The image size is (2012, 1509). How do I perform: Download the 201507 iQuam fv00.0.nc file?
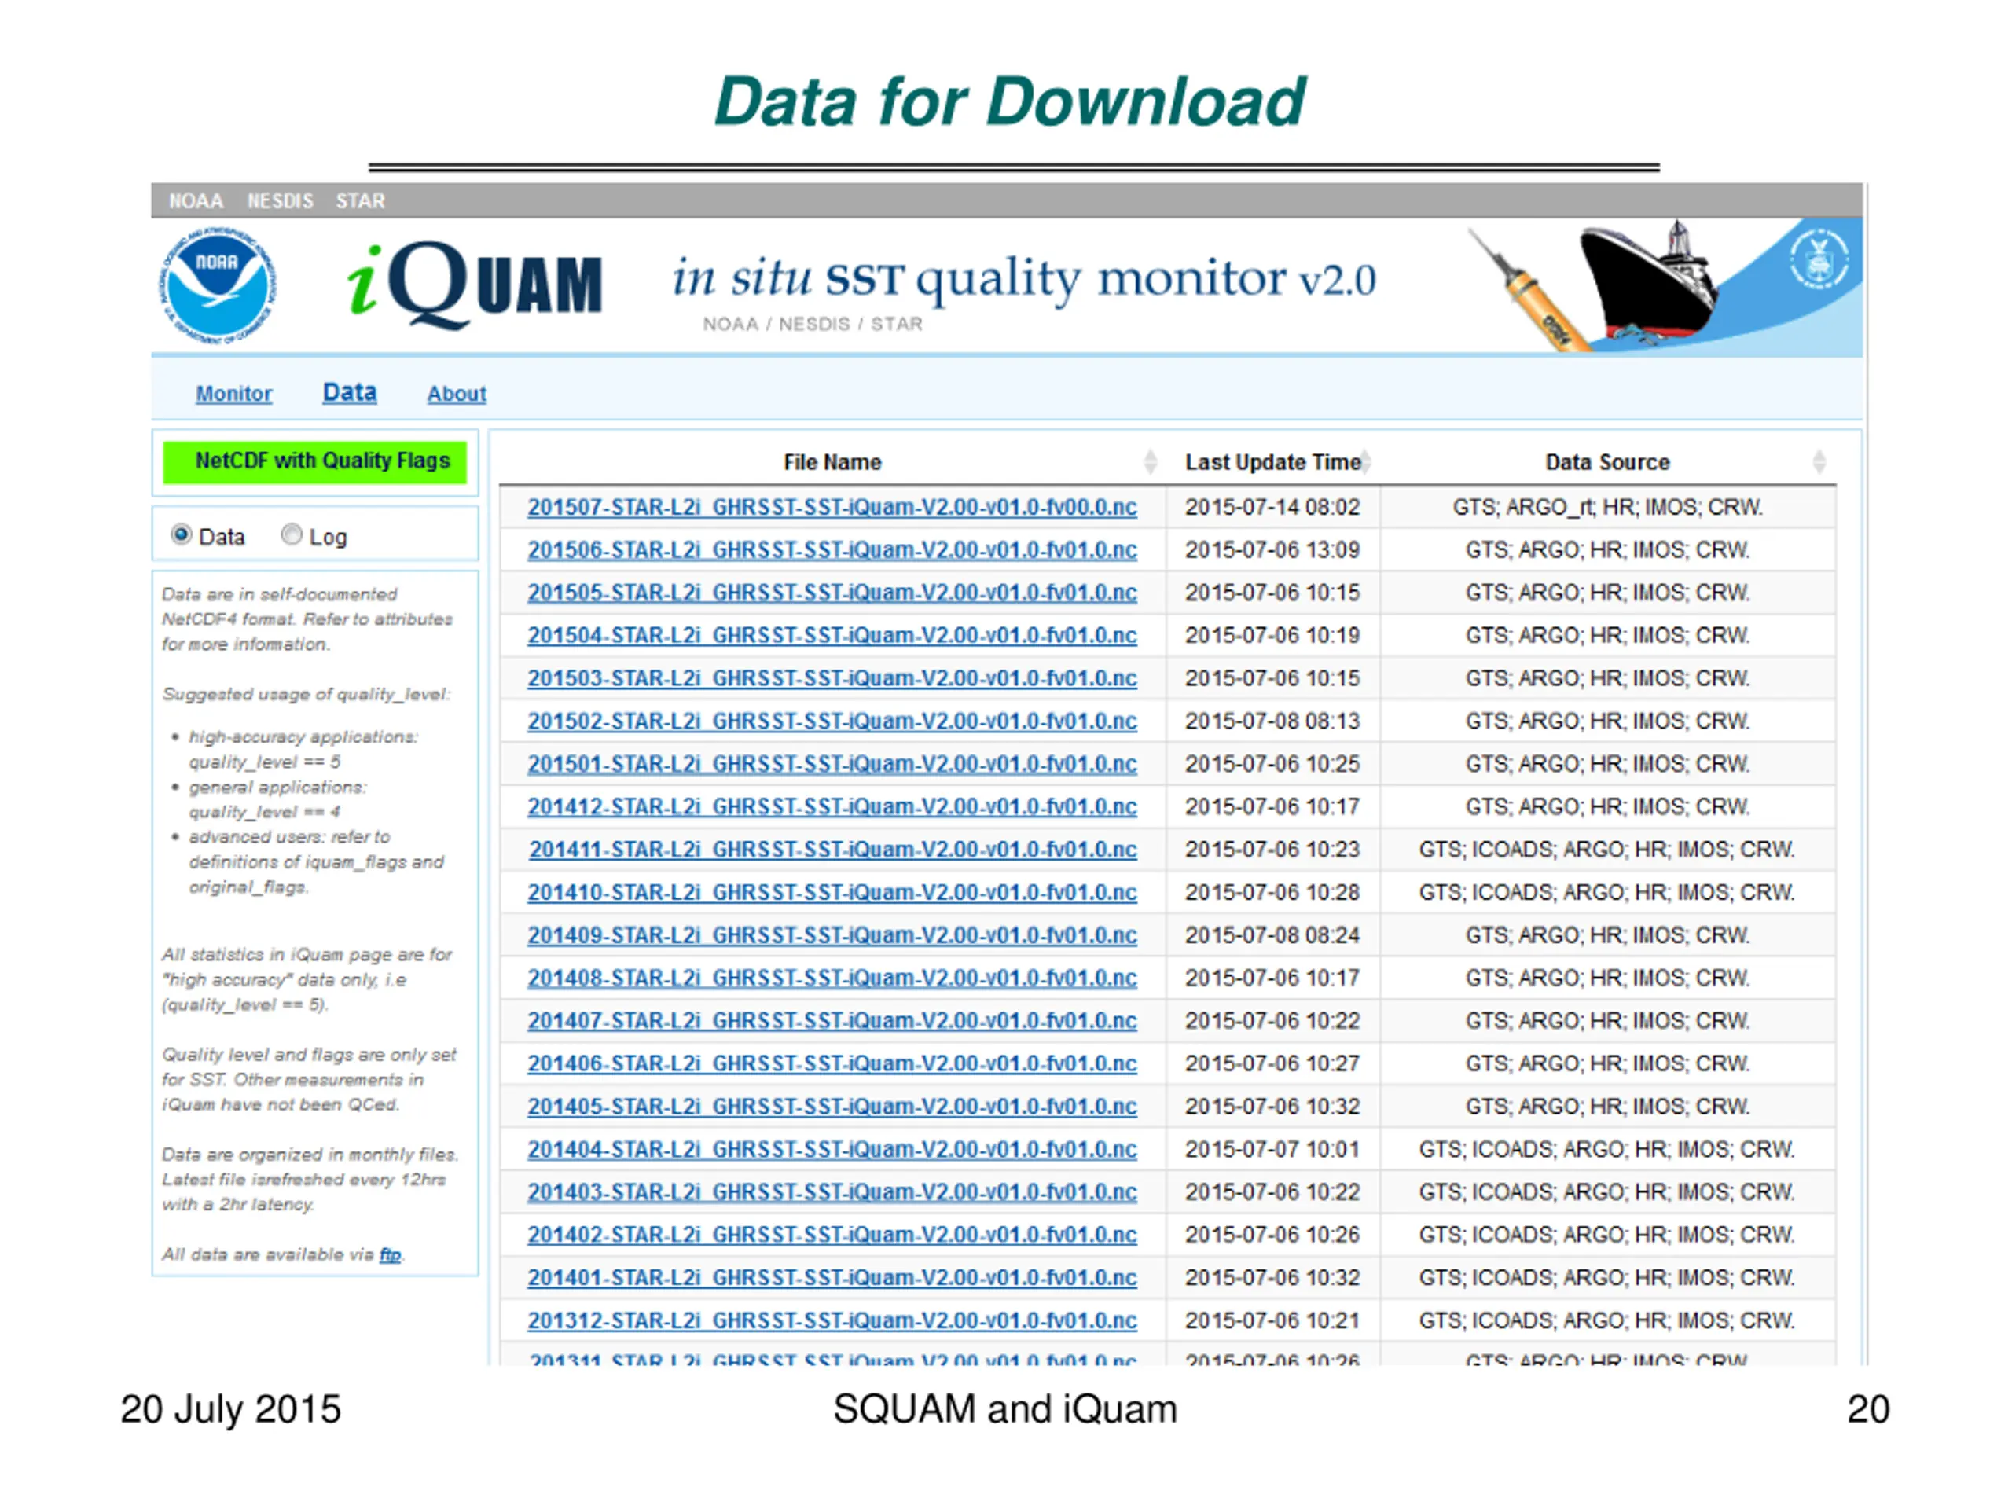tap(832, 507)
